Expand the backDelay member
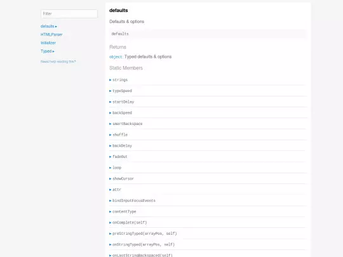This screenshot has width=343, height=257. [121, 145]
